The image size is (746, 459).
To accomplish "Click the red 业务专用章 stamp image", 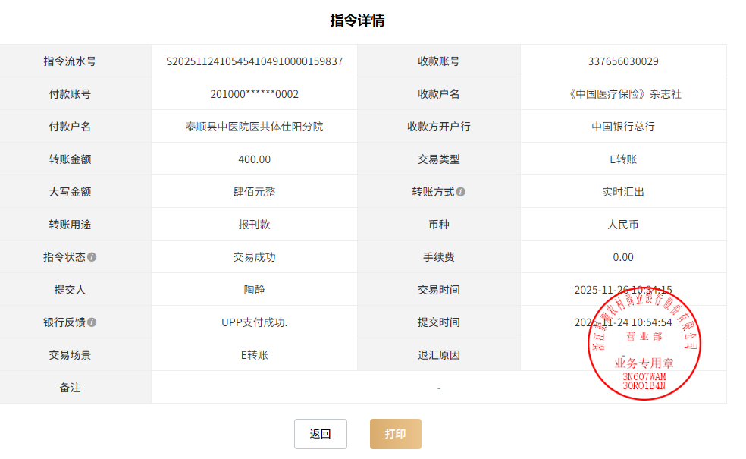I will click(x=644, y=345).
